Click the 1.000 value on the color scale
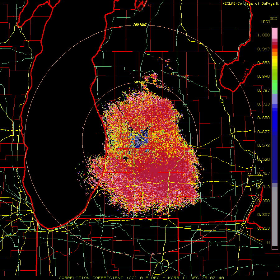280x280 pixels. pos(264,35)
